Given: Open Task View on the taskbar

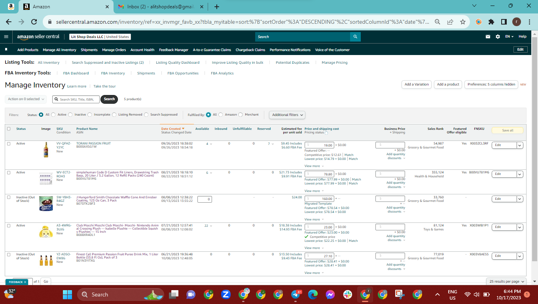Looking at the screenshot, I should pos(174,294).
